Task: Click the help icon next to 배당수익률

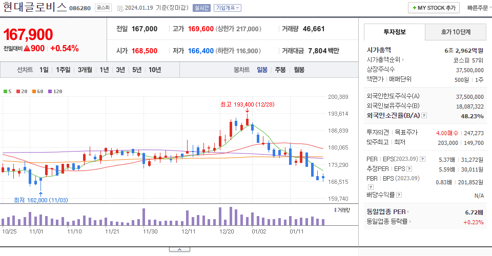Action: [x=399, y=195]
